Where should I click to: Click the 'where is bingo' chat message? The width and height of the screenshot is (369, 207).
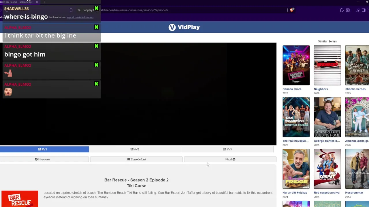click(x=26, y=17)
